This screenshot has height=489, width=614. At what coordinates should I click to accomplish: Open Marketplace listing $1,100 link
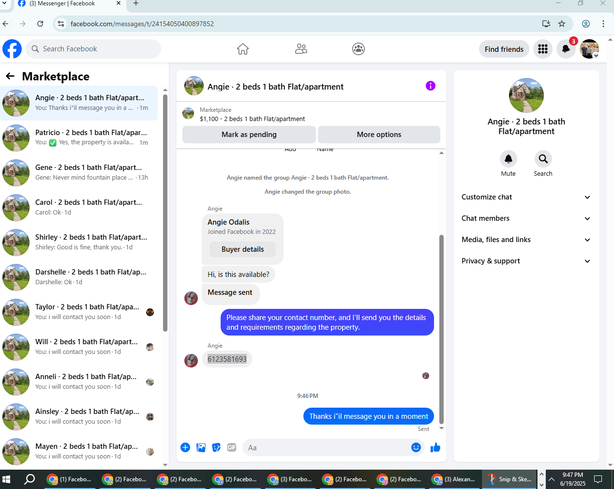(x=252, y=119)
